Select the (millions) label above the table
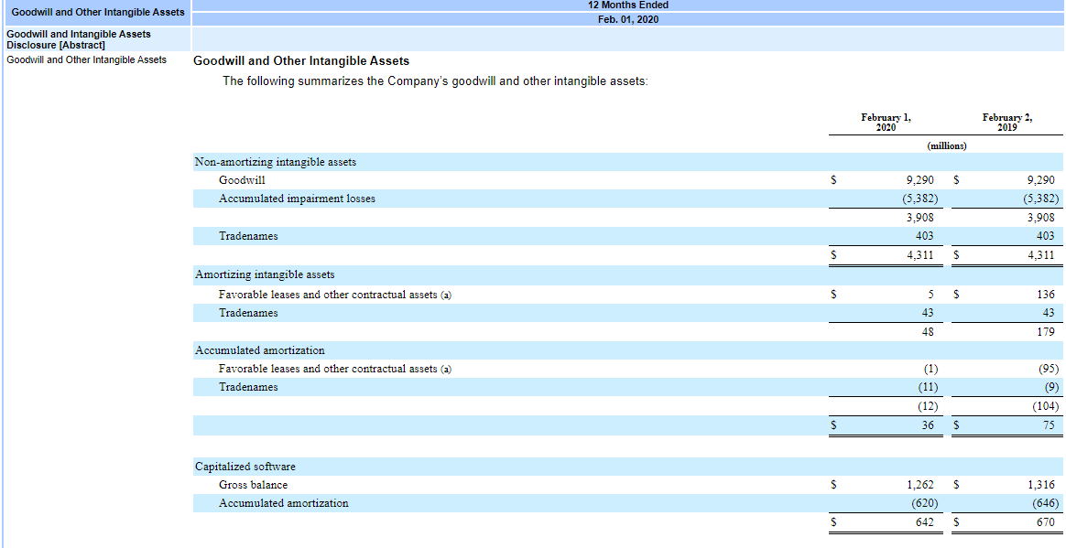Image resolution: width=1066 pixels, height=548 pixels. (x=947, y=145)
